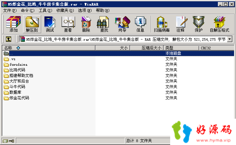236x145 pixels.
Task: Open the 工具(S) menu
Action: tap(45, 11)
